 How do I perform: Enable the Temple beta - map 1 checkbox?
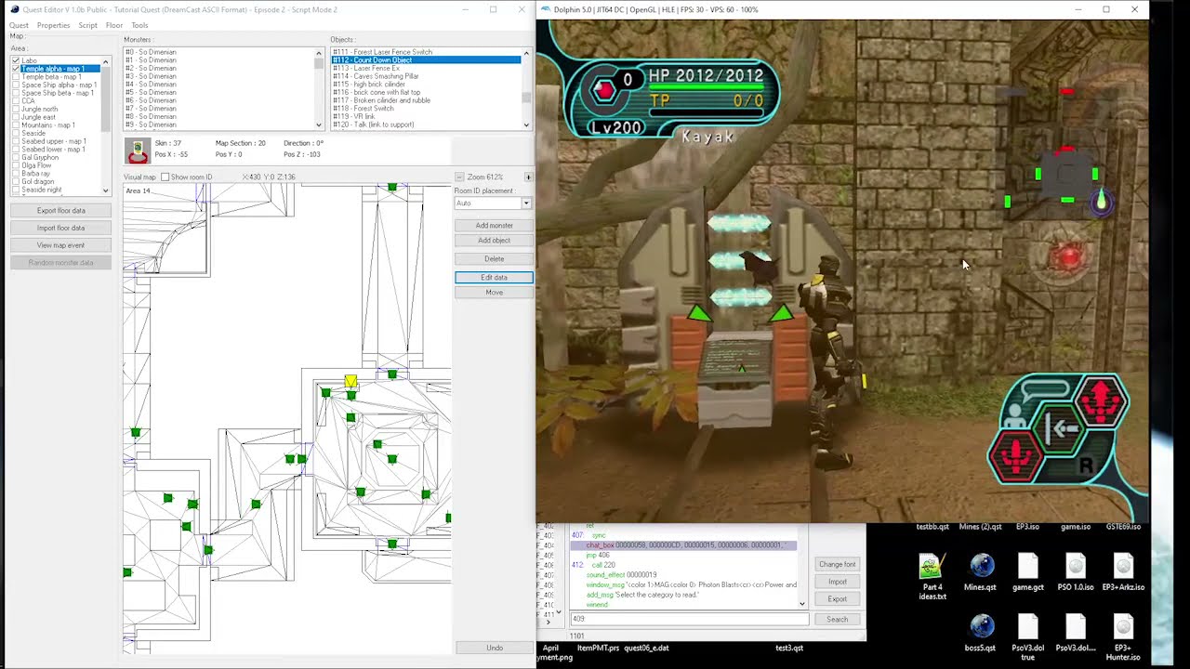pos(16,77)
